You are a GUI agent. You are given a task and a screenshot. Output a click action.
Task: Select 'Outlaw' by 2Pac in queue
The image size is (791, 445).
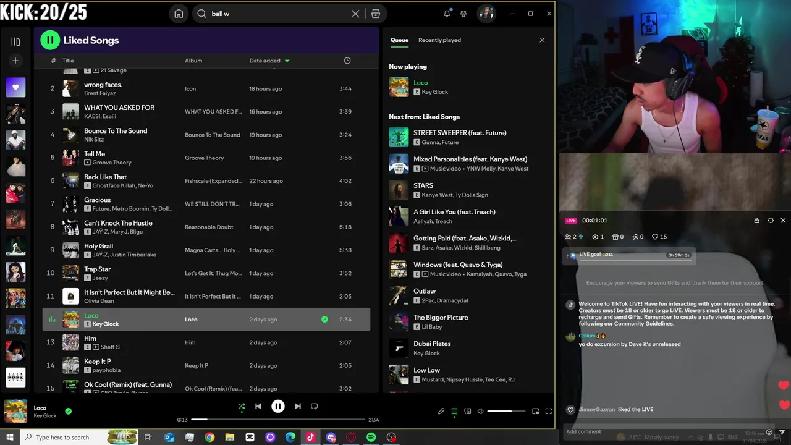tap(468, 295)
